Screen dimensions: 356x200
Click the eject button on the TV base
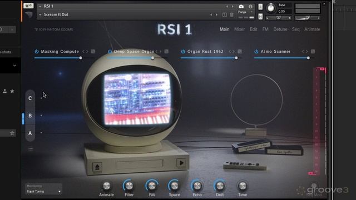pyautogui.click(x=97, y=167)
